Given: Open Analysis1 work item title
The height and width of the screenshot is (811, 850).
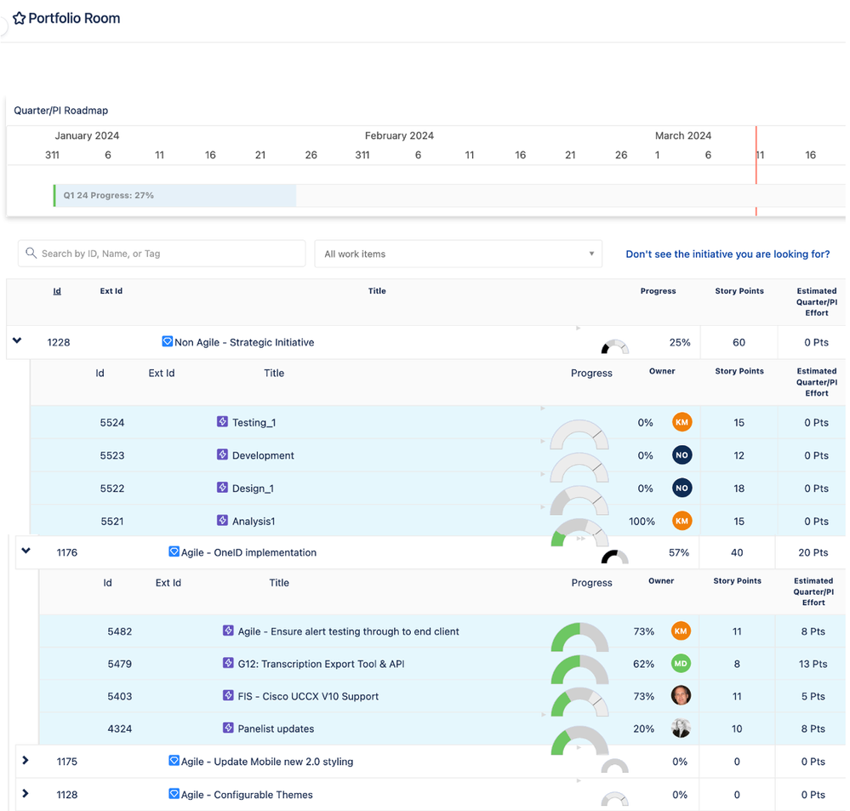Looking at the screenshot, I should click(254, 521).
